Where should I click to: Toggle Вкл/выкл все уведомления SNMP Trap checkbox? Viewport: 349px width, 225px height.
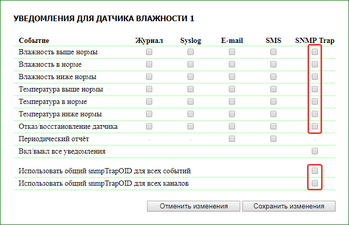tap(315, 151)
